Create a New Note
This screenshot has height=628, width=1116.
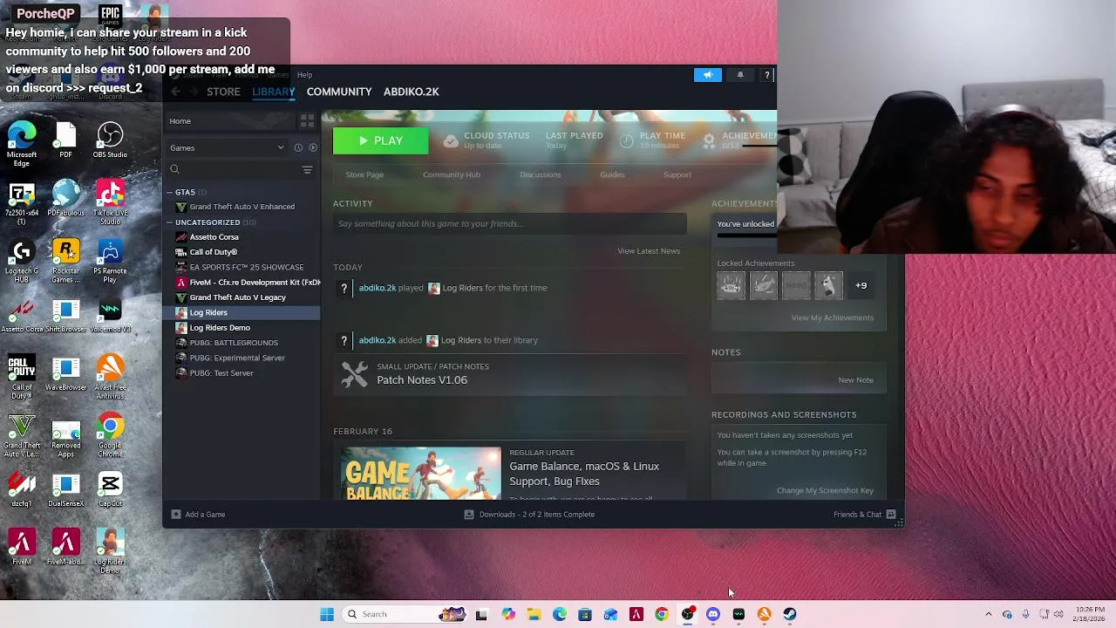855,380
